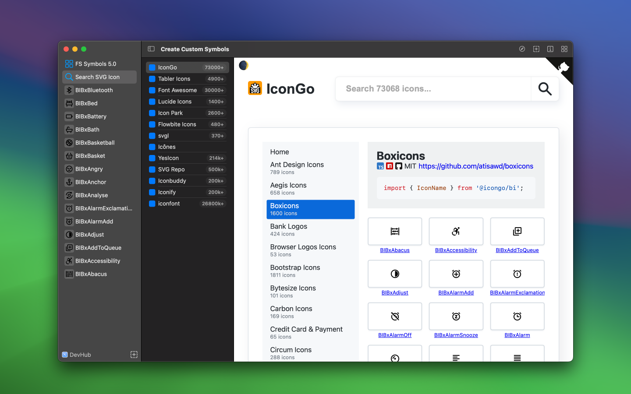Screen dimensions: 631x394
Task: Select the BIBxAbacus icon tile
Action: tap(395, 231)
